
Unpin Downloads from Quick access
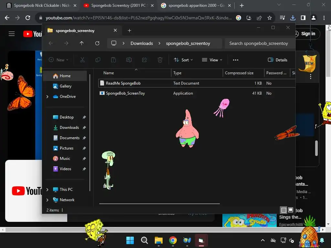84,128
